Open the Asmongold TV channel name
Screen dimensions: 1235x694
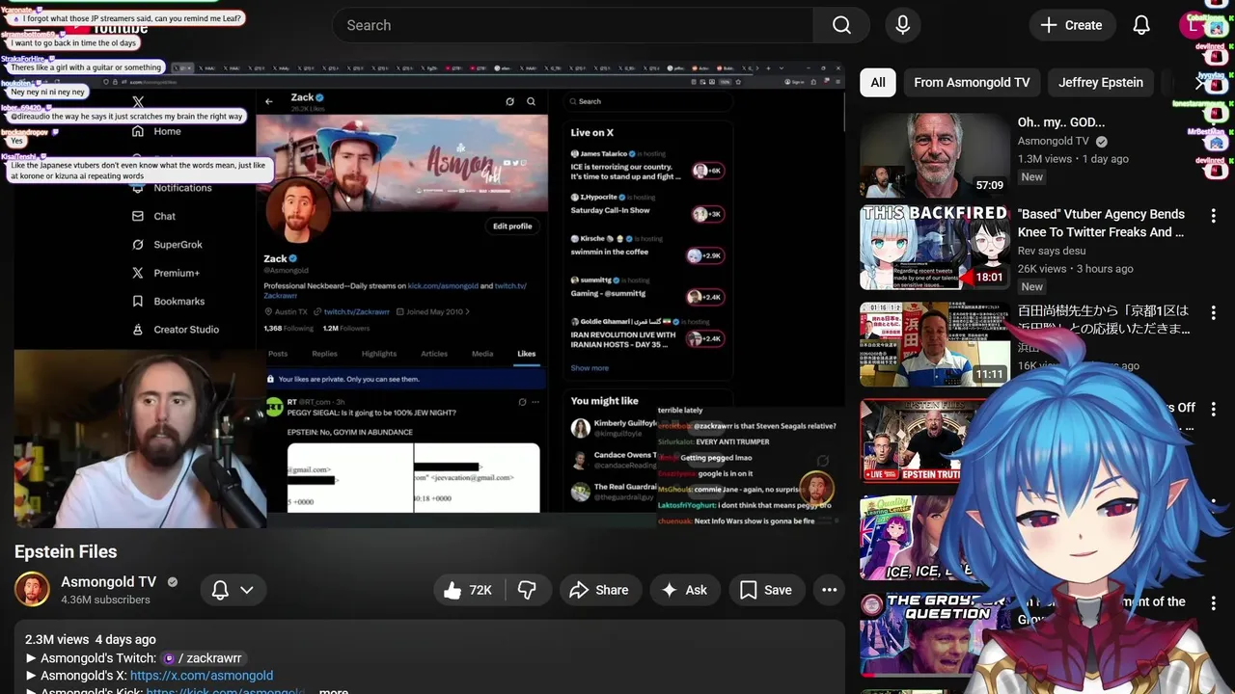(108, 581)
